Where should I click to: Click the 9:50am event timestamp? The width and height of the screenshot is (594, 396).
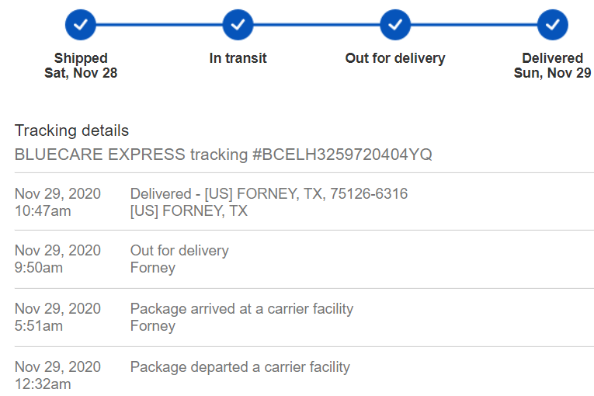[x=39, y=268]
